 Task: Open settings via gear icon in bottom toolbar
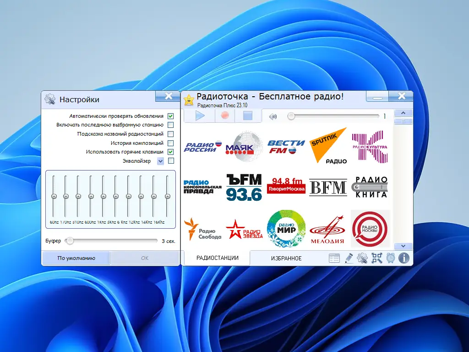[x=362, y=258]
